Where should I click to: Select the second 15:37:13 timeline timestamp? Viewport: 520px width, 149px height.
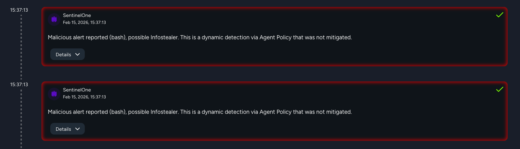pos(19,85)
